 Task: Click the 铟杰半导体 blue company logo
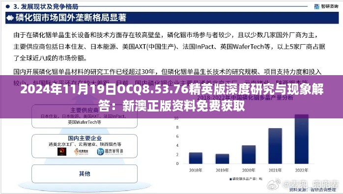click(110, 151)
